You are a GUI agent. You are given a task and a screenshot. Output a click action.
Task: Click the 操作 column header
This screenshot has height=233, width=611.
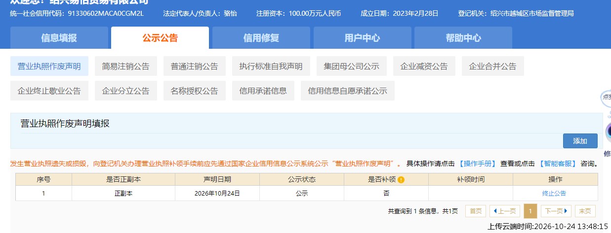pos(556,180)
